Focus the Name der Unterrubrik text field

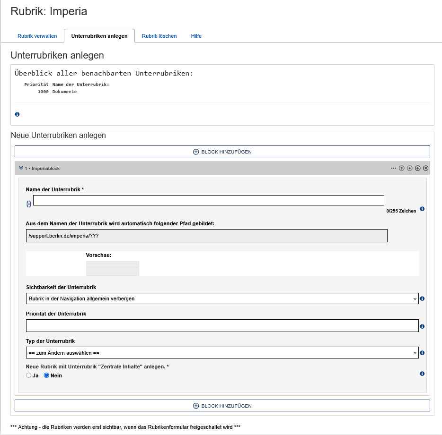(x=208, y=200)
